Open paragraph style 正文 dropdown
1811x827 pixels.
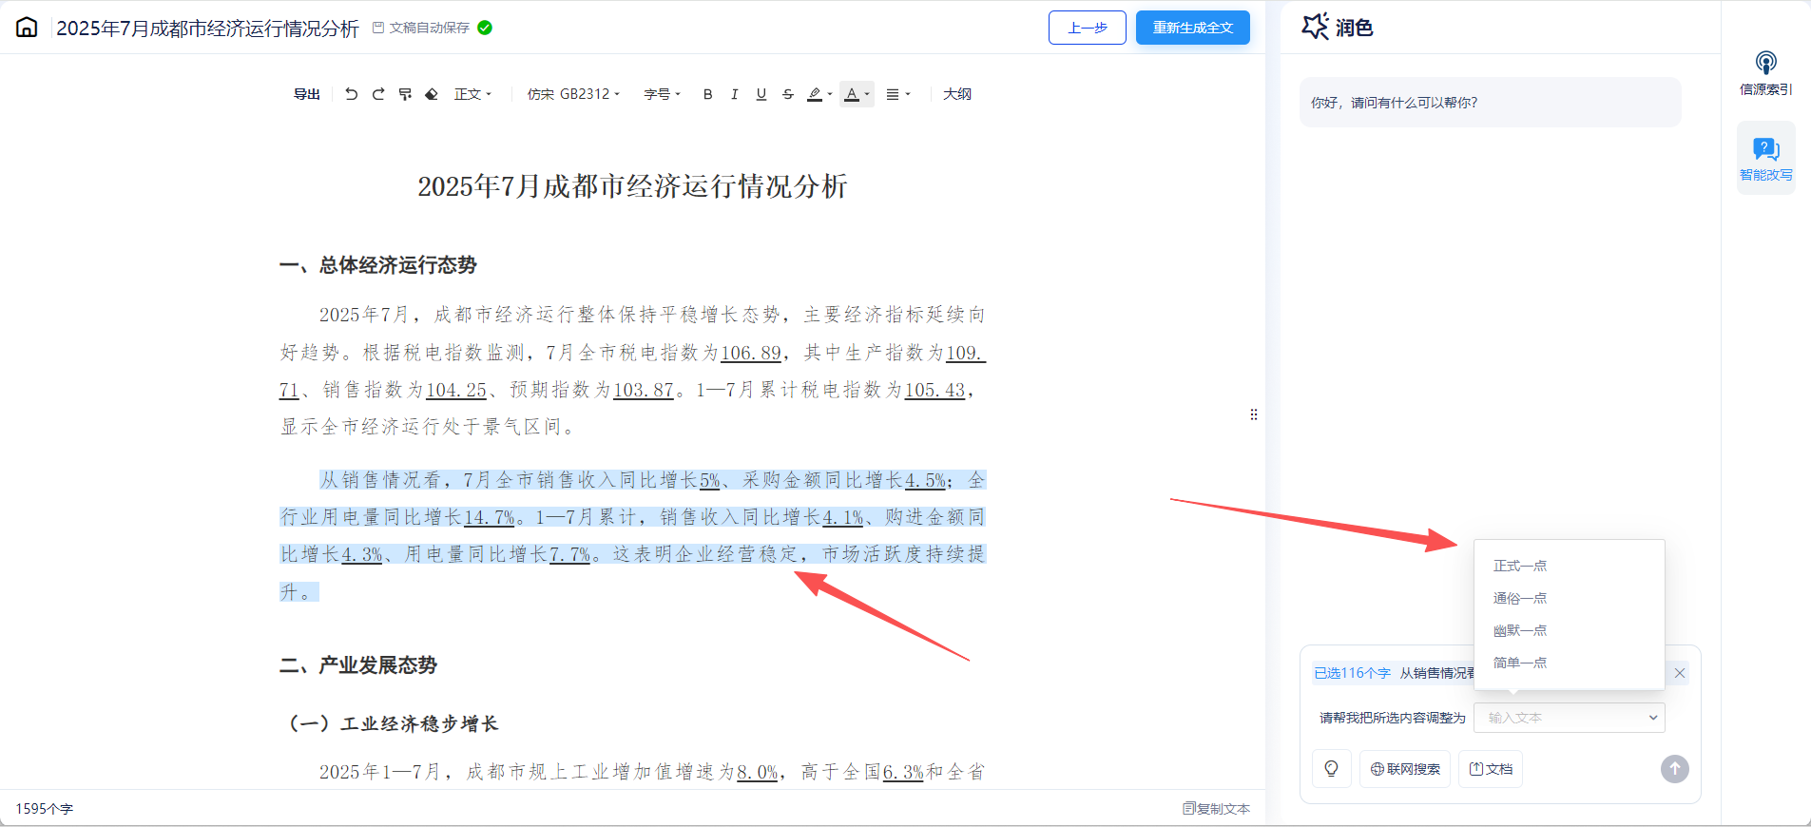472,94
